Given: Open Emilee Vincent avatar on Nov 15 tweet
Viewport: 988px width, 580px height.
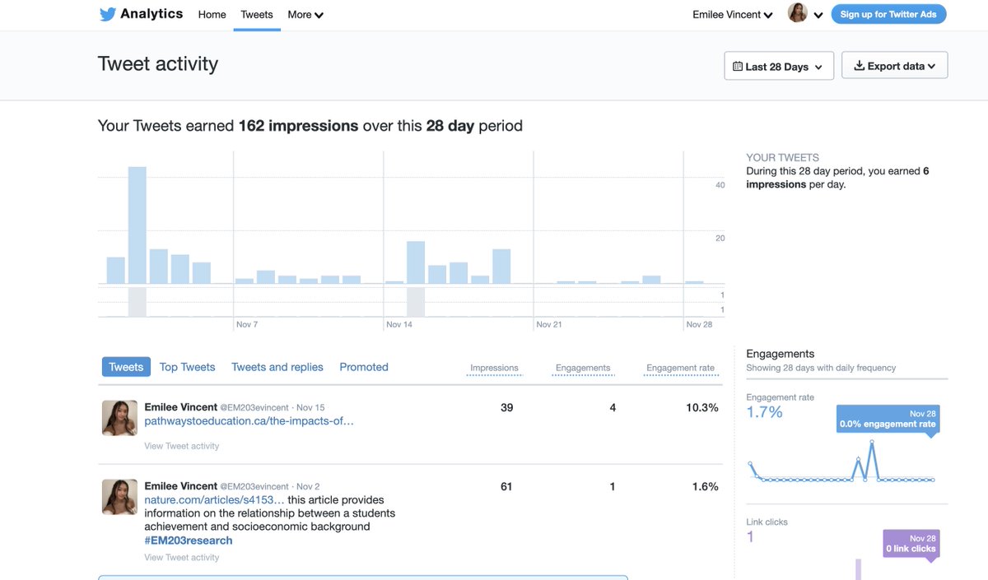Looking at the screenshot, I should point(119,418).
